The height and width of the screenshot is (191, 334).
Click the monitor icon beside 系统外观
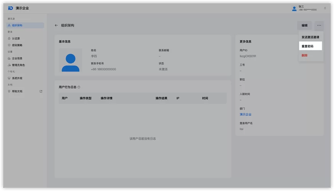click(9, 78)
